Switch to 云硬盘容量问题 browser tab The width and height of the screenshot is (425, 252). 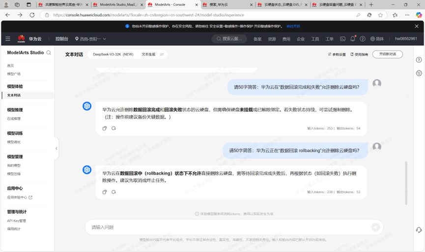(337, 4)
